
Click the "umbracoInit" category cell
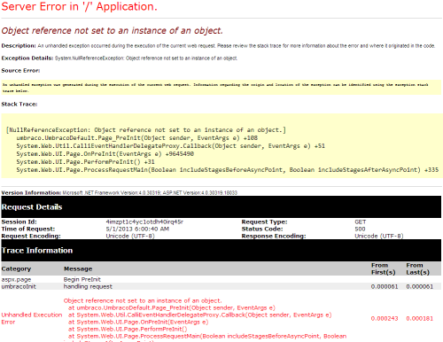coord(19,286)
